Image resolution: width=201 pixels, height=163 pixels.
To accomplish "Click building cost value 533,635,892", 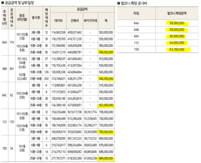I will coord(75,132).
